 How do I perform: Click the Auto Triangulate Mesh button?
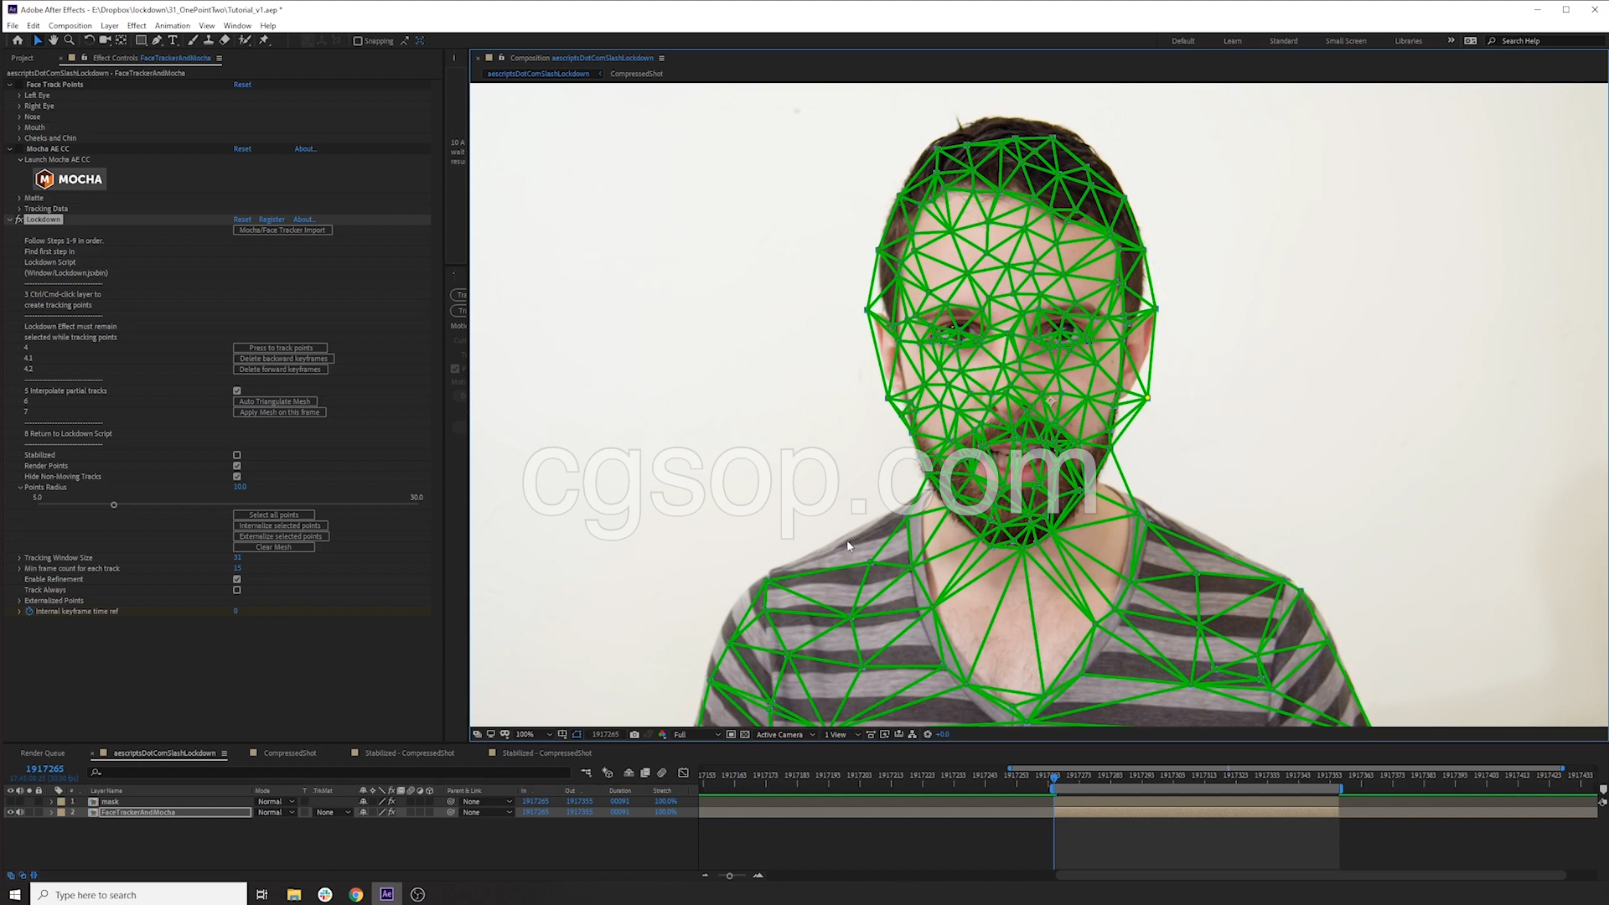point(275,401)
